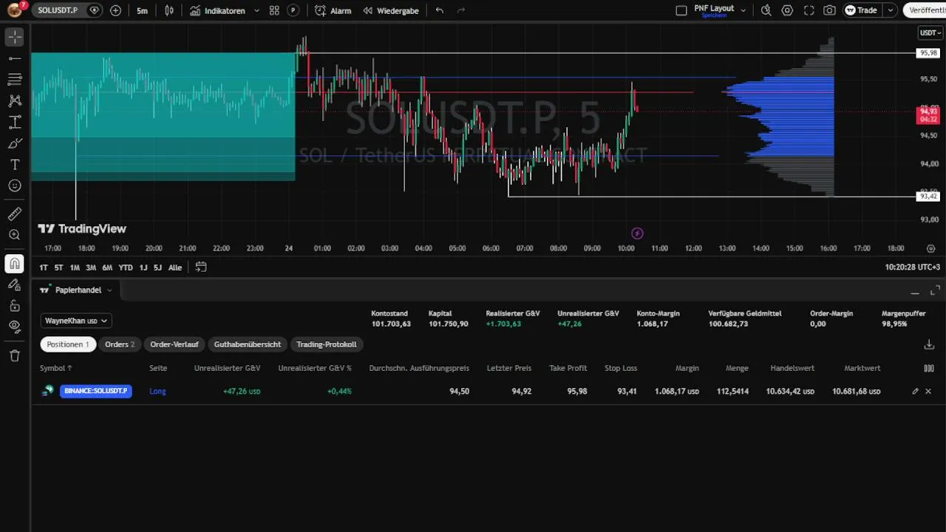Open the layout setup square icon
The image size is (946, 532).
[681, 10]
